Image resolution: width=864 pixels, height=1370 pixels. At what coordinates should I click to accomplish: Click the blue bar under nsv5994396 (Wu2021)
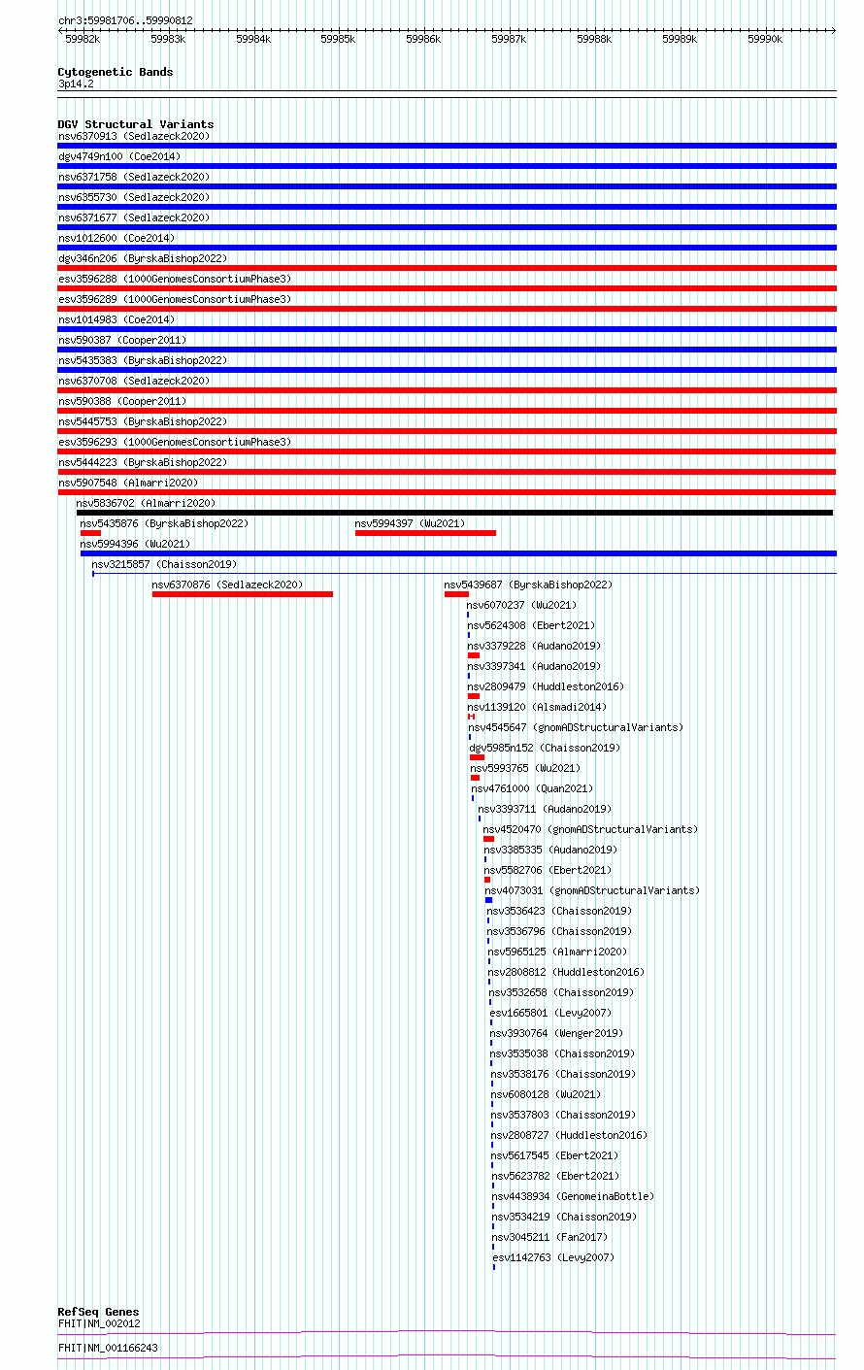[458, 553]
